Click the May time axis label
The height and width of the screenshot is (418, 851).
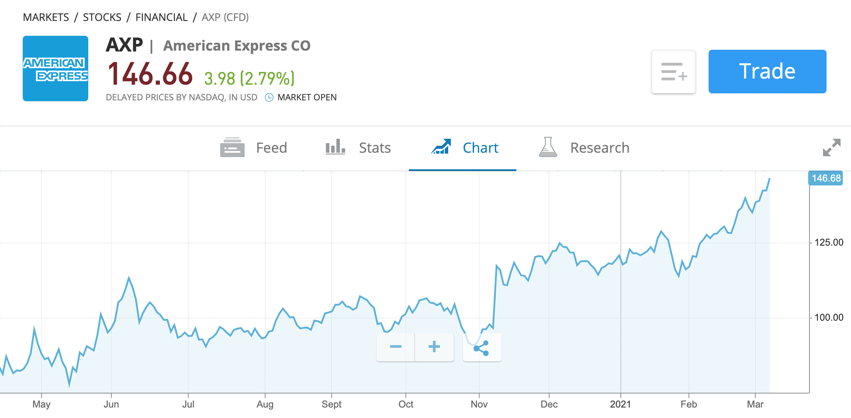tap(42, 404)
